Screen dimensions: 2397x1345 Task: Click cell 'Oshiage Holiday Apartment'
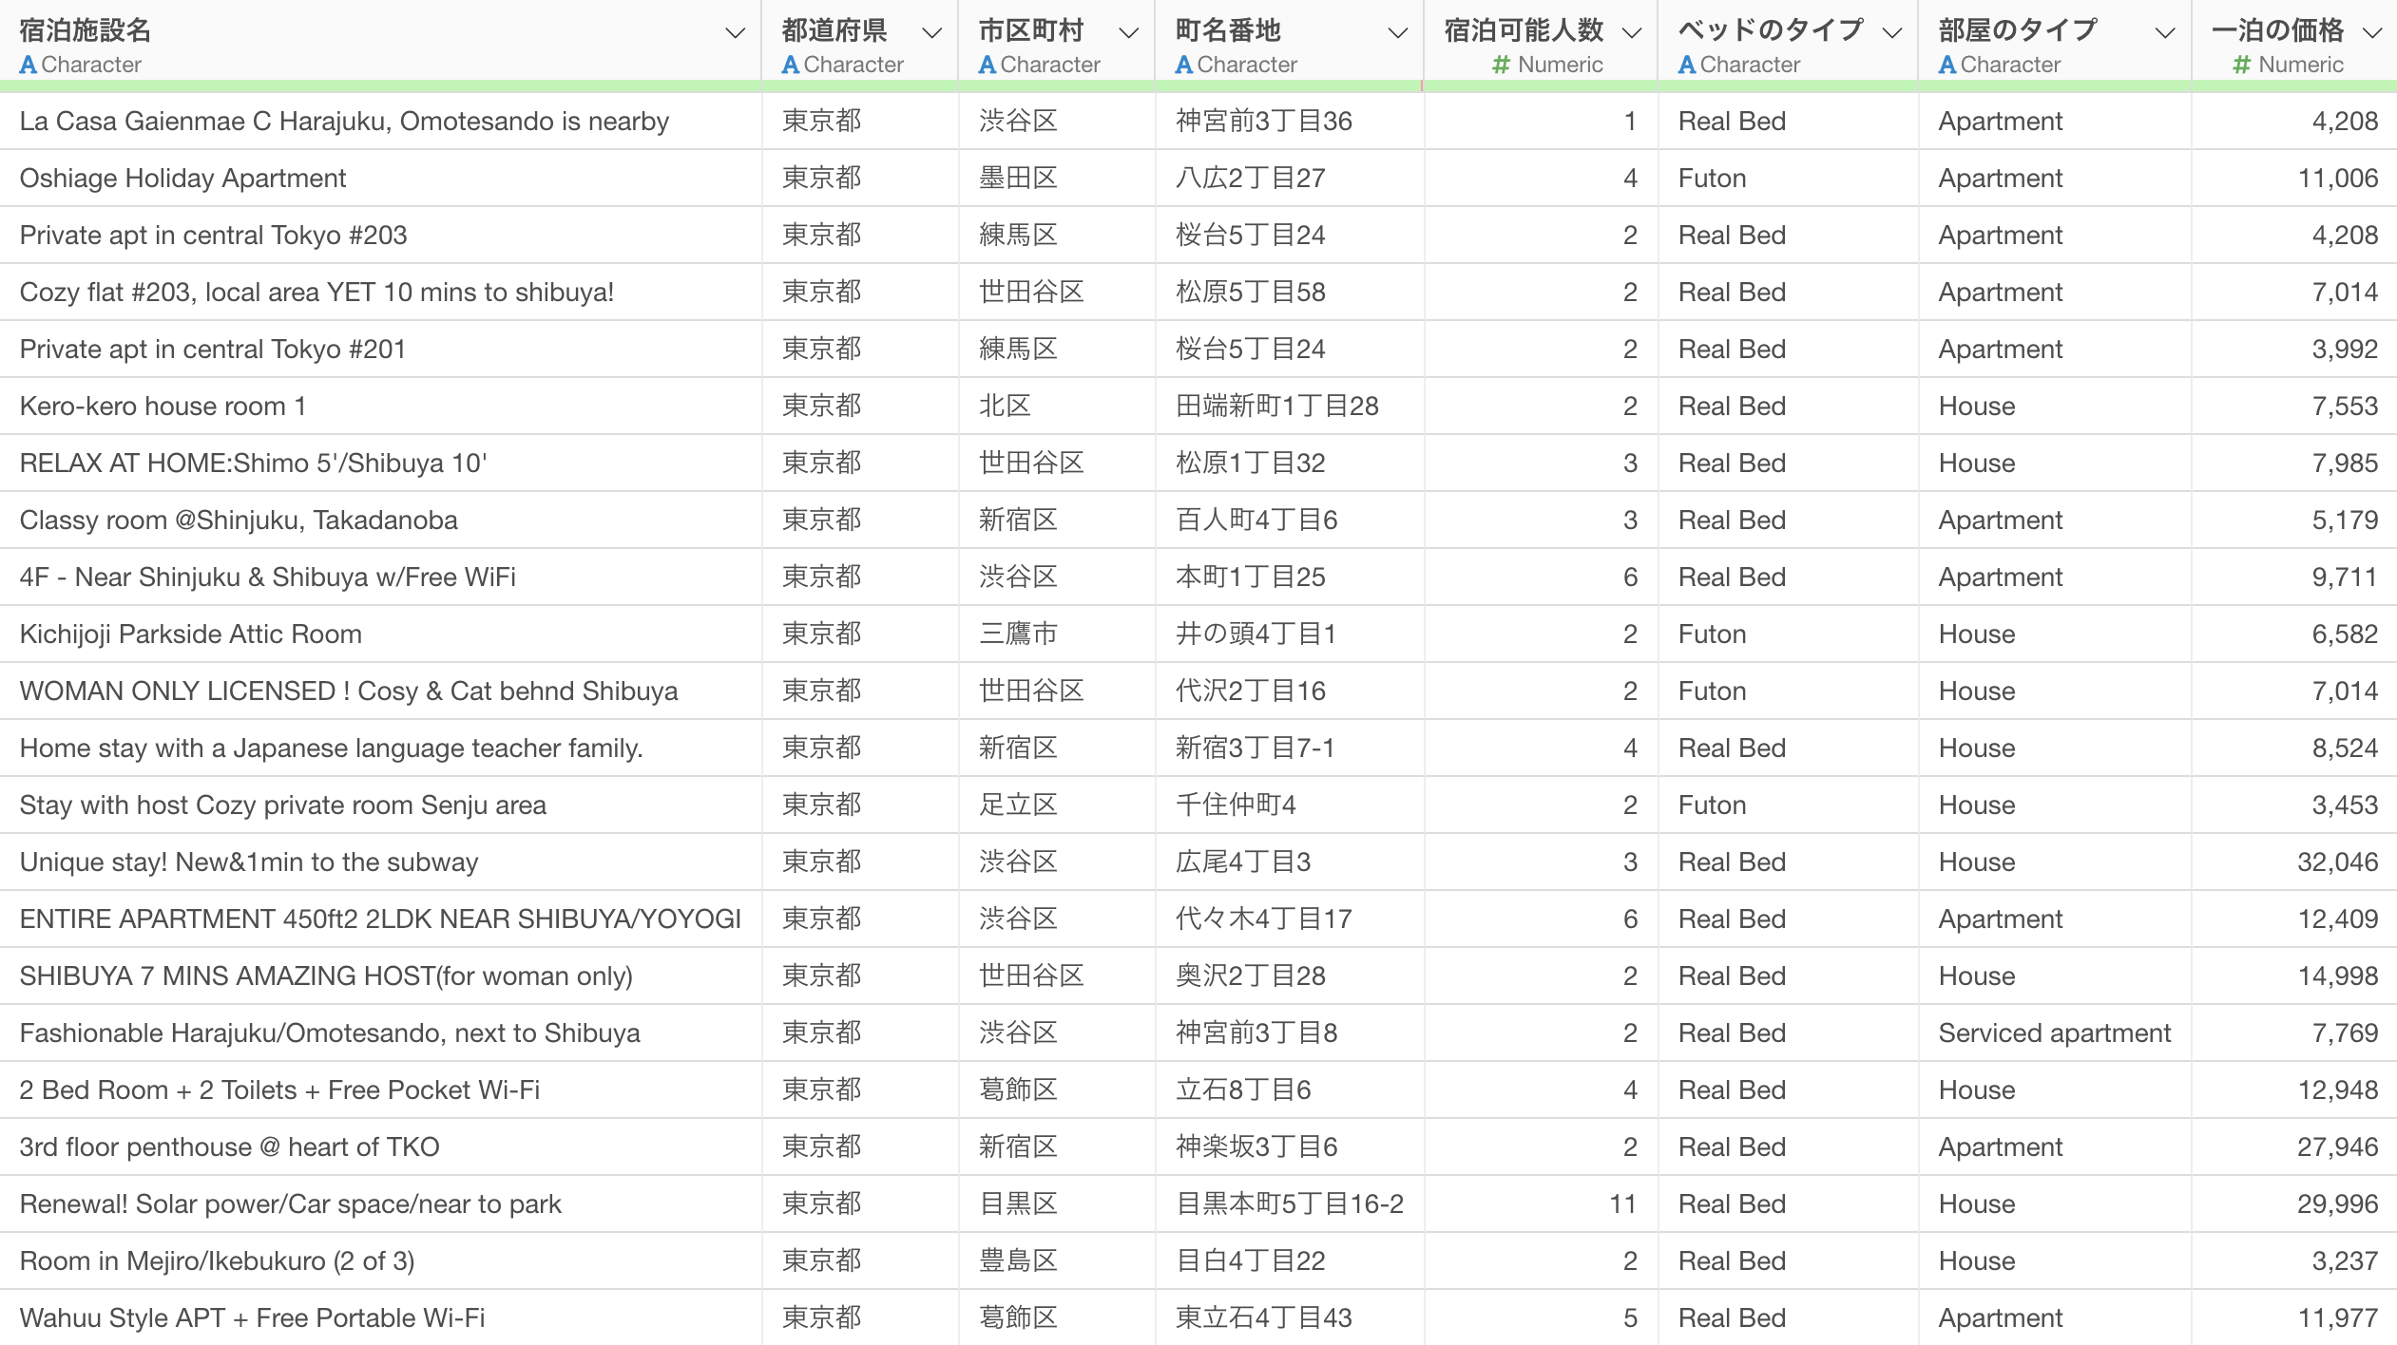coord(380,178)
